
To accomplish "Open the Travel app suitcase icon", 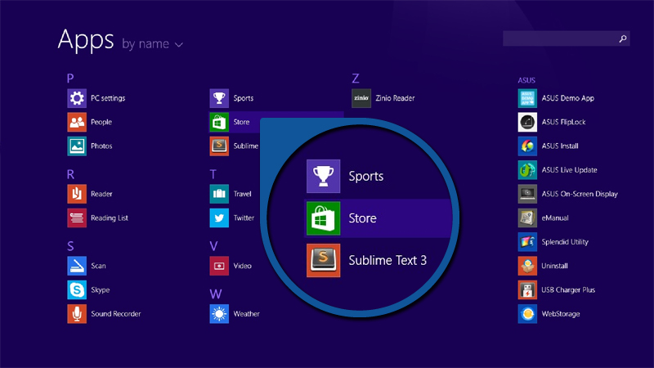I will pos(219,194).
